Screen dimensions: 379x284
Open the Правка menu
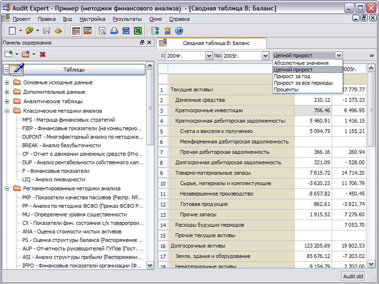coord(46,19)
